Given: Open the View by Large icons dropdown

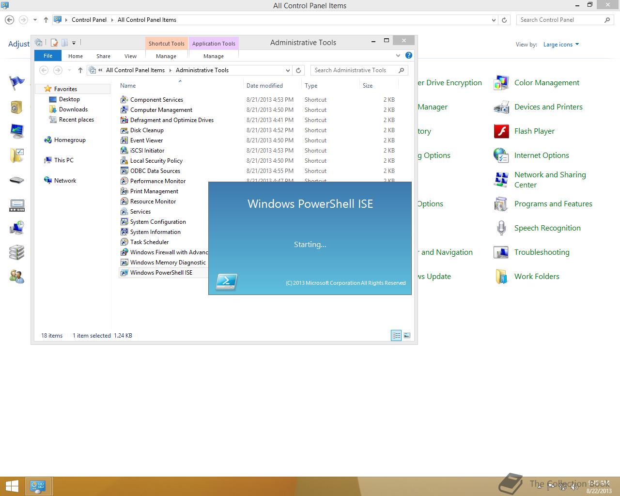Looking at the screenshot, I should 561,45.
